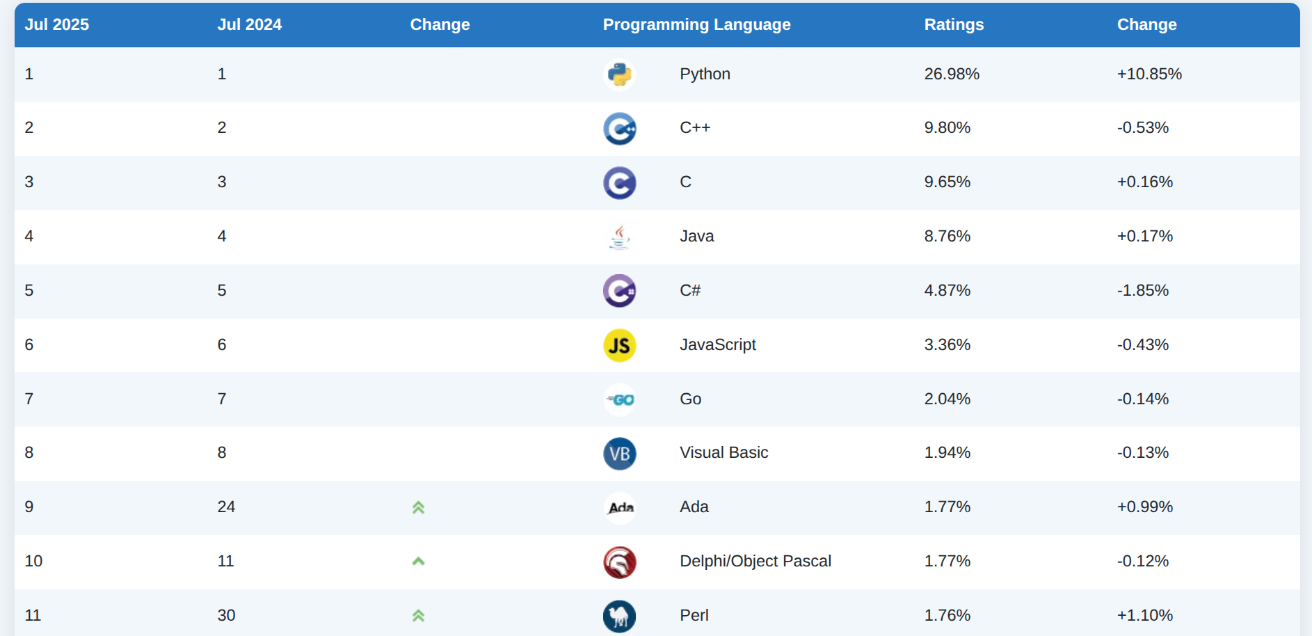Click the Java coffee cup logo
Image resolution: width=1312 pixels, height=636 pixels.
[619, 237]
